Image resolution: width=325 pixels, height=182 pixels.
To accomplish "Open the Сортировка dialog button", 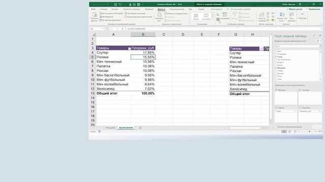I will point(224,16).
